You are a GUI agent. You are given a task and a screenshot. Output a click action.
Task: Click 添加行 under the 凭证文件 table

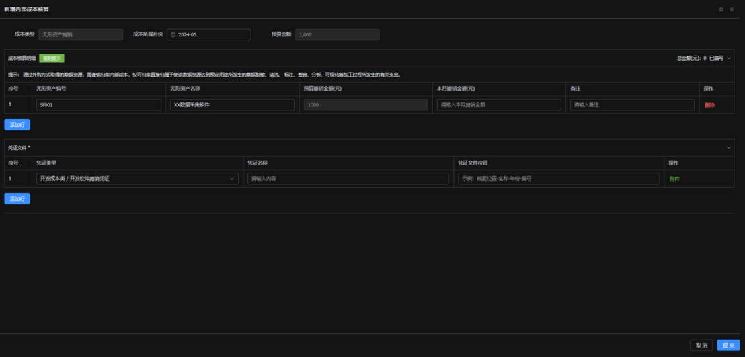tap(17, 199)
